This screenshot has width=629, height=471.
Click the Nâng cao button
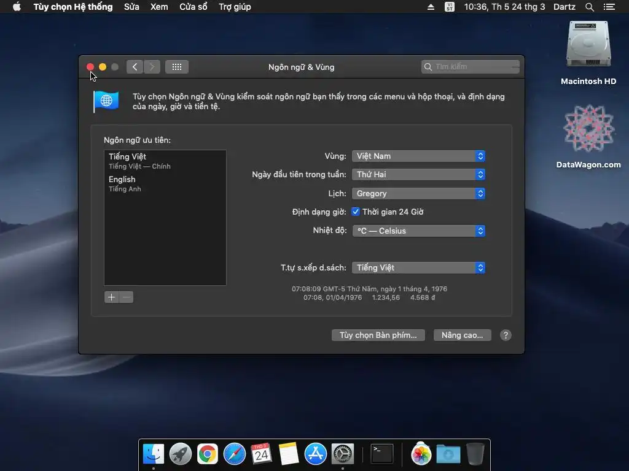click(462, 335)
